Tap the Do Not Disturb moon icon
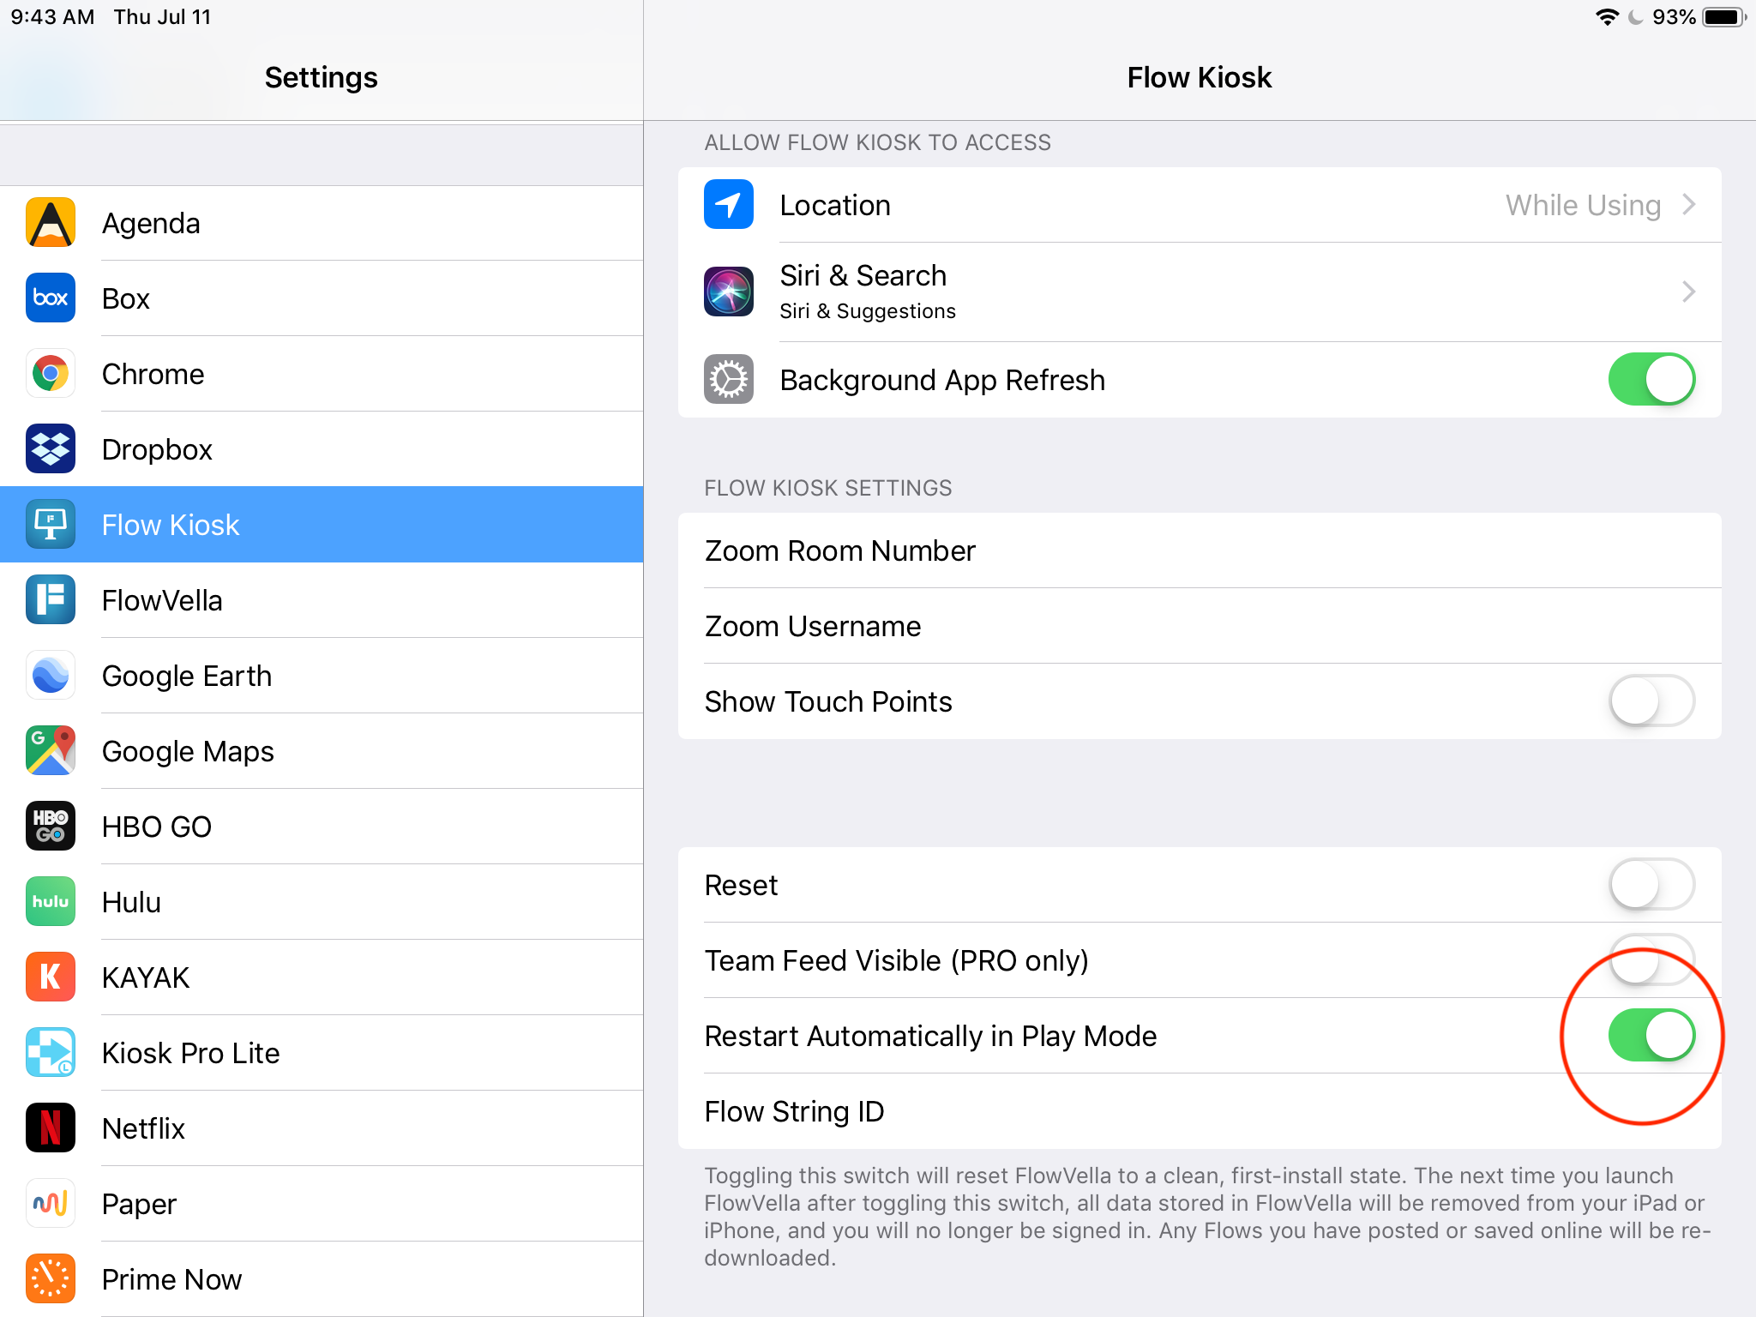The image size is (1756, 1317). tap(1636, 17)
